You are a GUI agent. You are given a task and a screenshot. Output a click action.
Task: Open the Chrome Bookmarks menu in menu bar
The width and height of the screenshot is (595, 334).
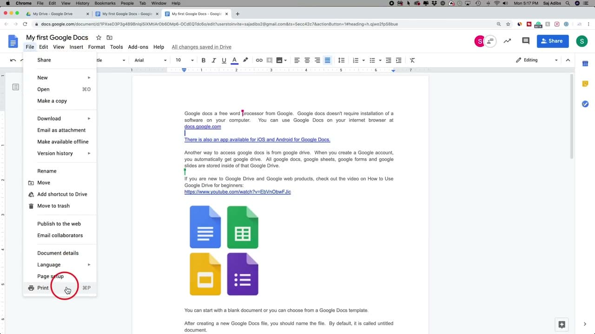click(x=105, y=3)
